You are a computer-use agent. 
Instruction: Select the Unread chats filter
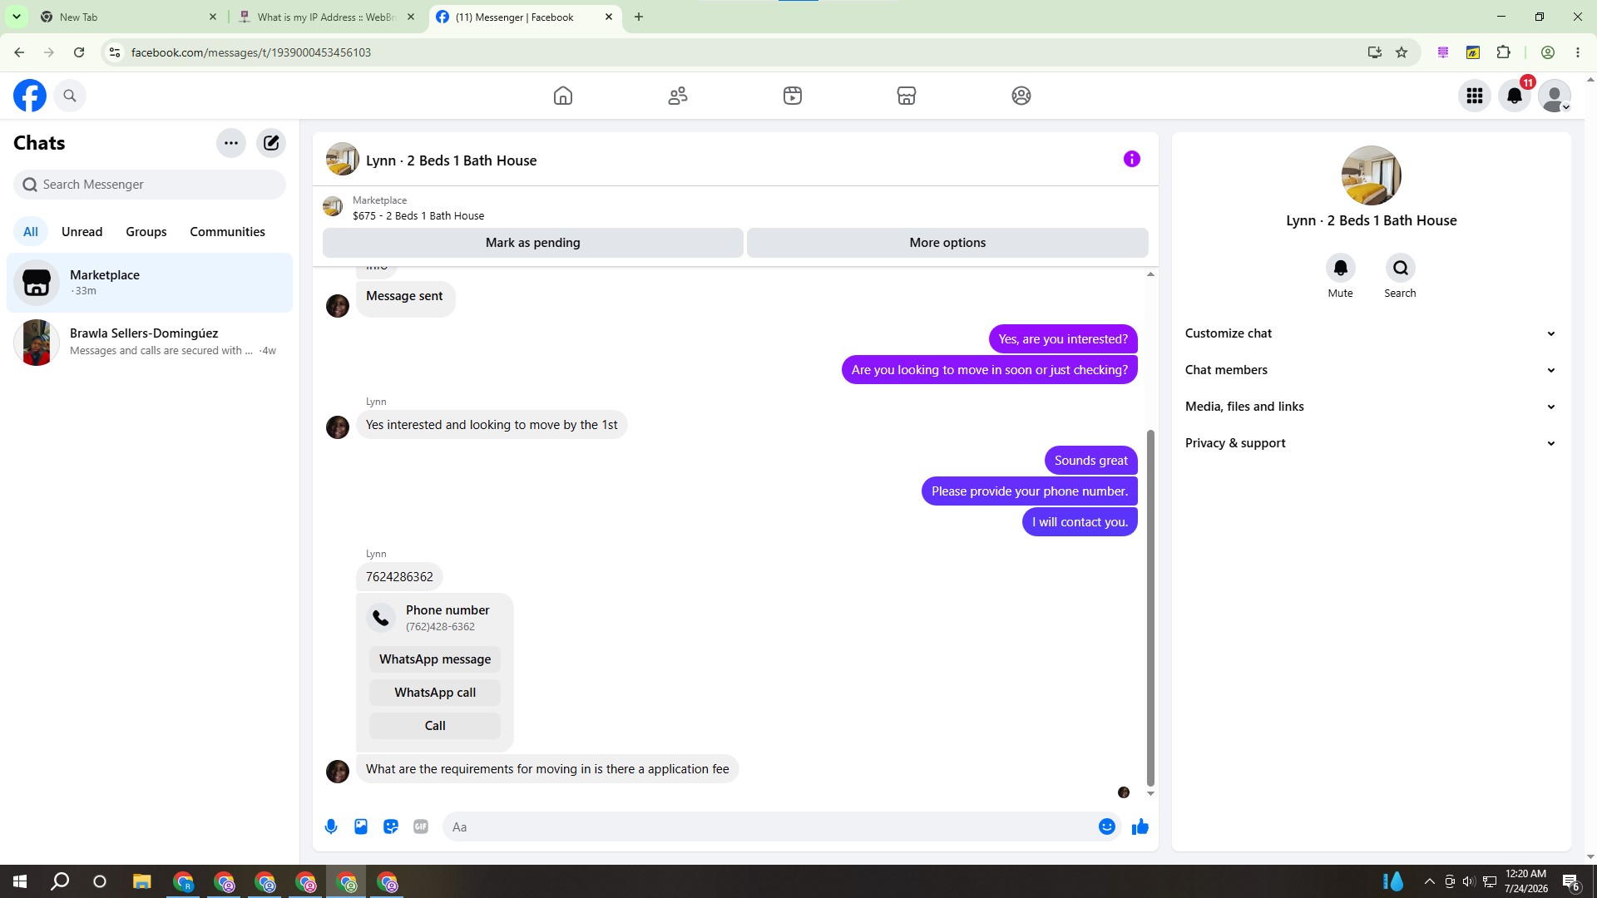click(82, 232)
